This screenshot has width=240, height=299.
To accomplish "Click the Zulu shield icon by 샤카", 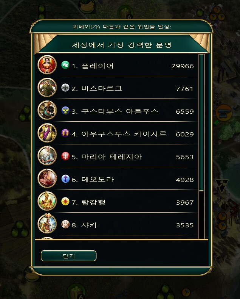I will click(x=65, y=224).
